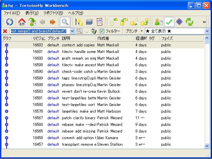Select revision 16580 'test-largefiles: sort'

[103, 105]
